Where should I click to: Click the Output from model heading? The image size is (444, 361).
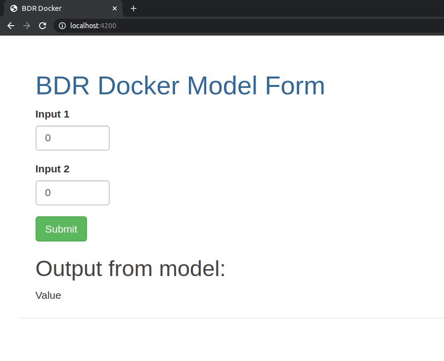pyautogui.click(x=131, y=269)
